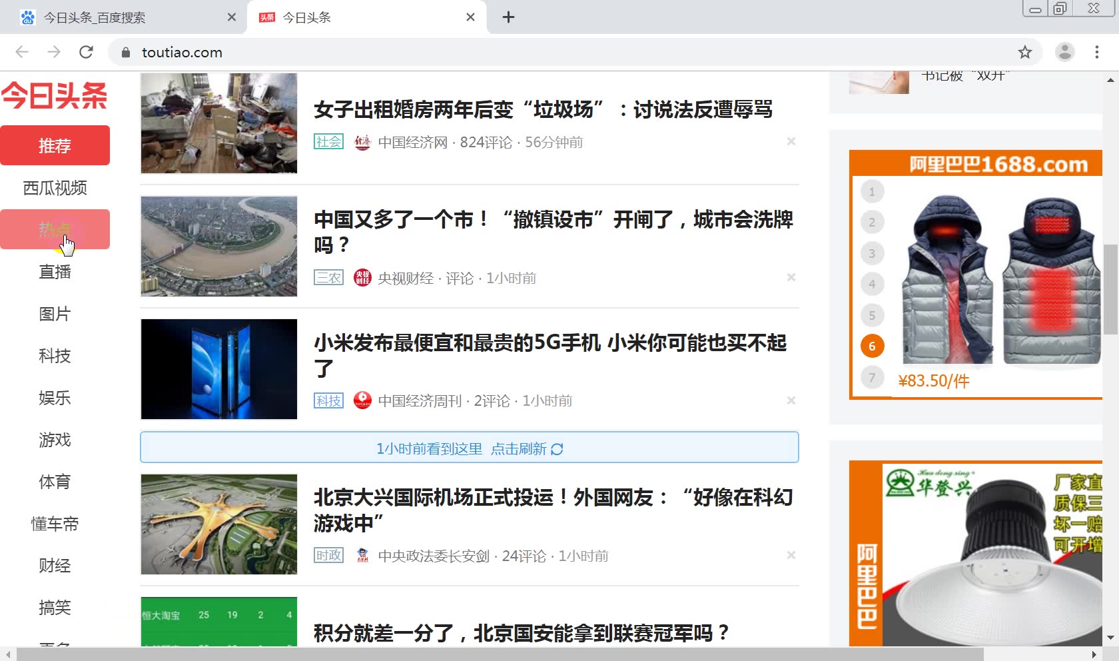Click the messy room article thumbnail
The height and width of the screenshot is (661, 1119).
tap(219, 123)
